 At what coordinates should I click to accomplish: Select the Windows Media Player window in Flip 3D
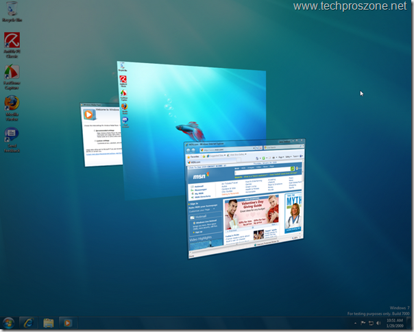point(101,135)
